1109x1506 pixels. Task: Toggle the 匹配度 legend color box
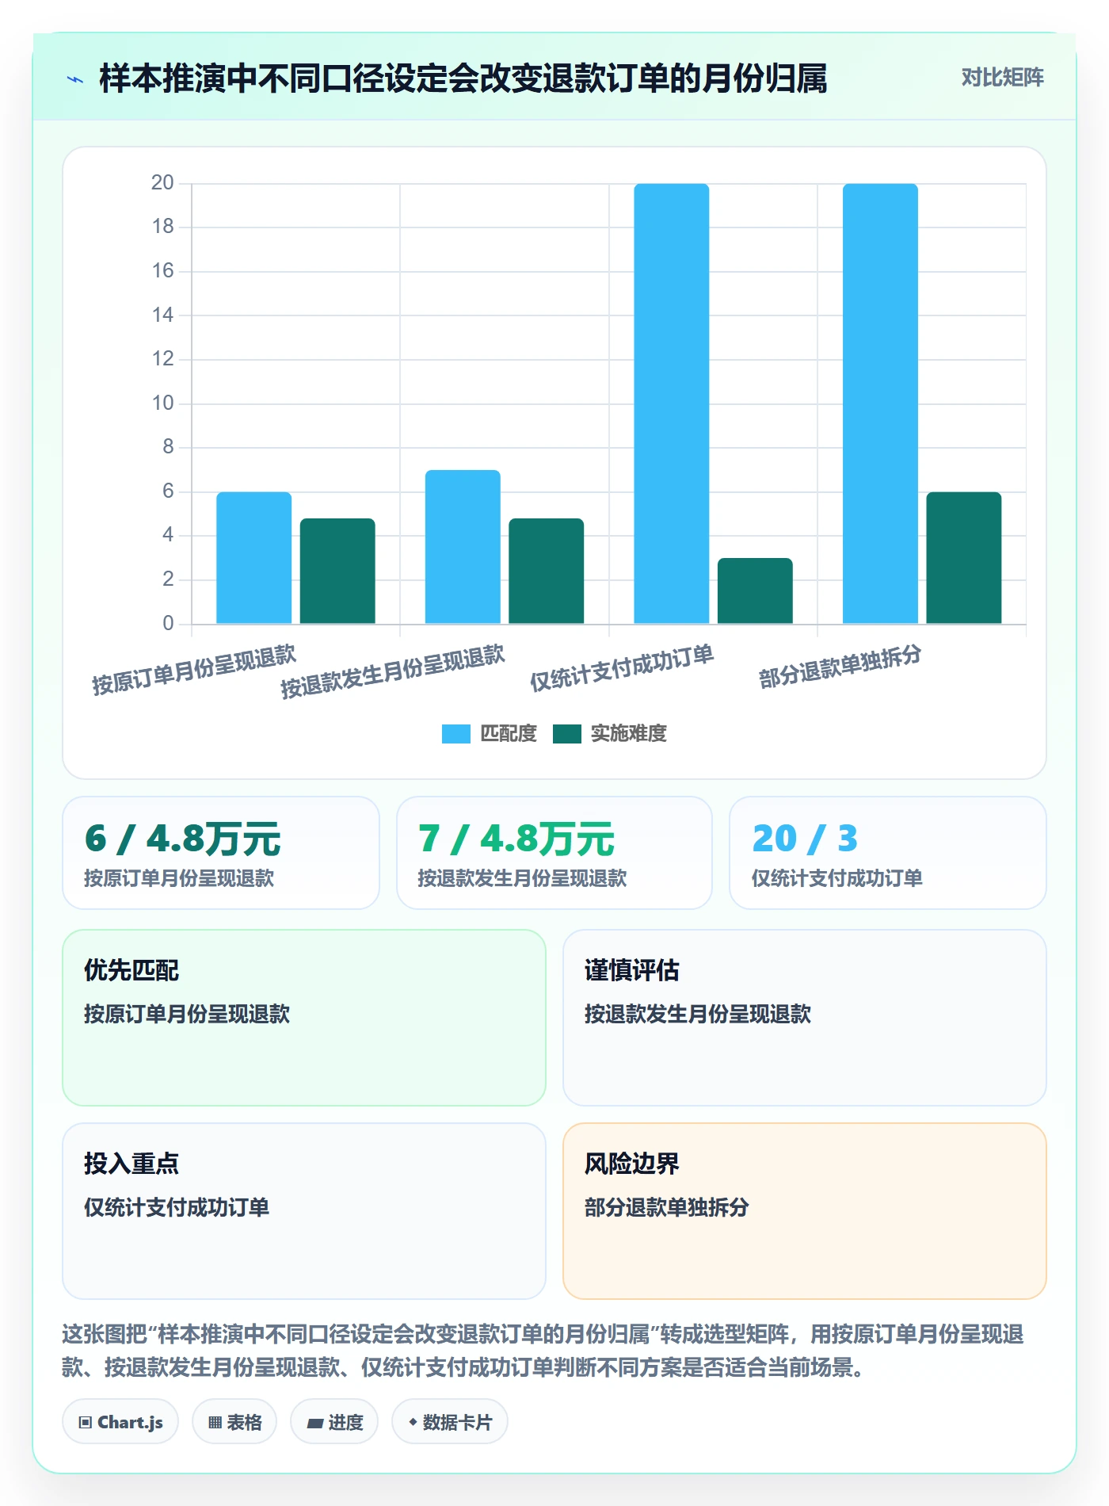tap(455, 734)
